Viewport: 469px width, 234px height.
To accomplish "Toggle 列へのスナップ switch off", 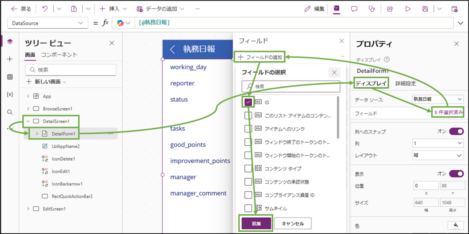I will (x=456, y=131).
